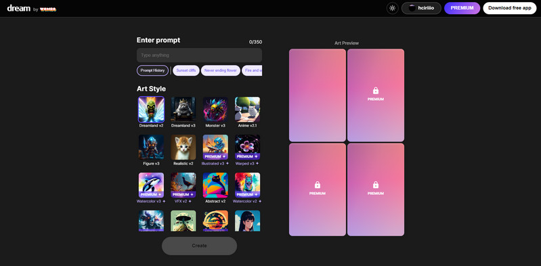541x266 pixels.
Task: Choose the Monster v3 art style
Action: [x=215, y=112]
